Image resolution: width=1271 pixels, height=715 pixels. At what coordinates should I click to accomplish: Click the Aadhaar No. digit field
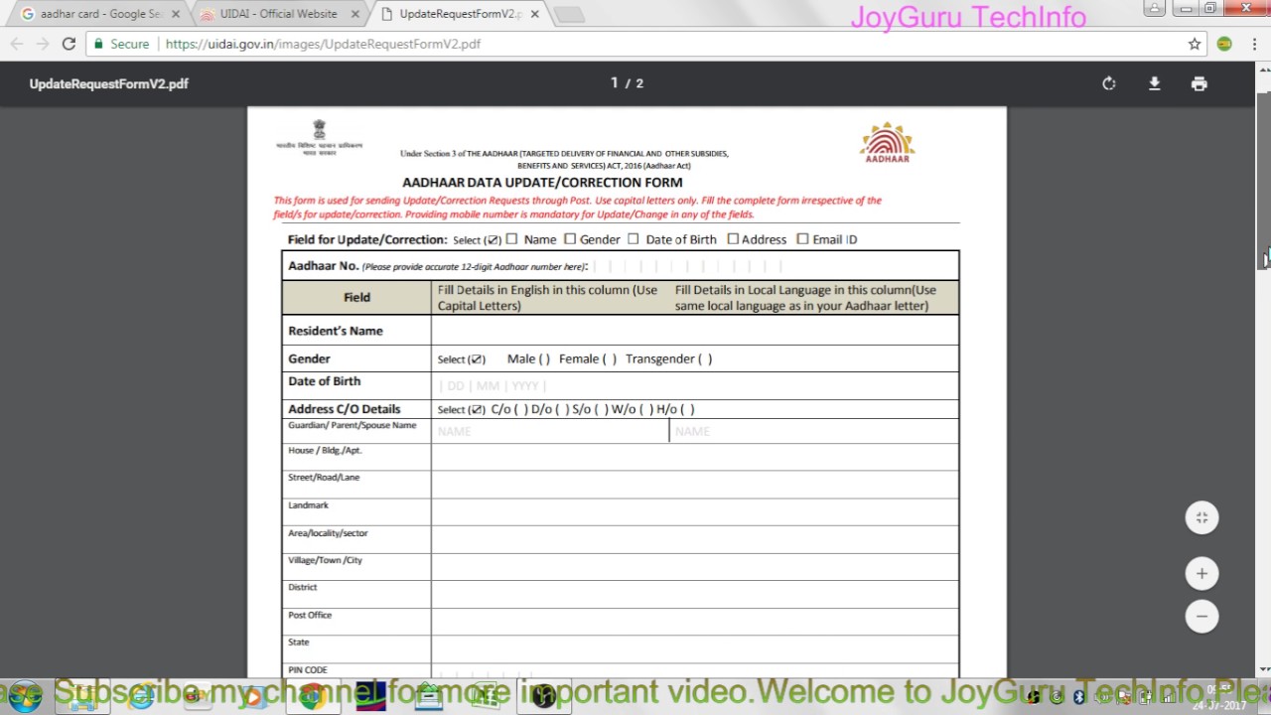pos(688,266)
